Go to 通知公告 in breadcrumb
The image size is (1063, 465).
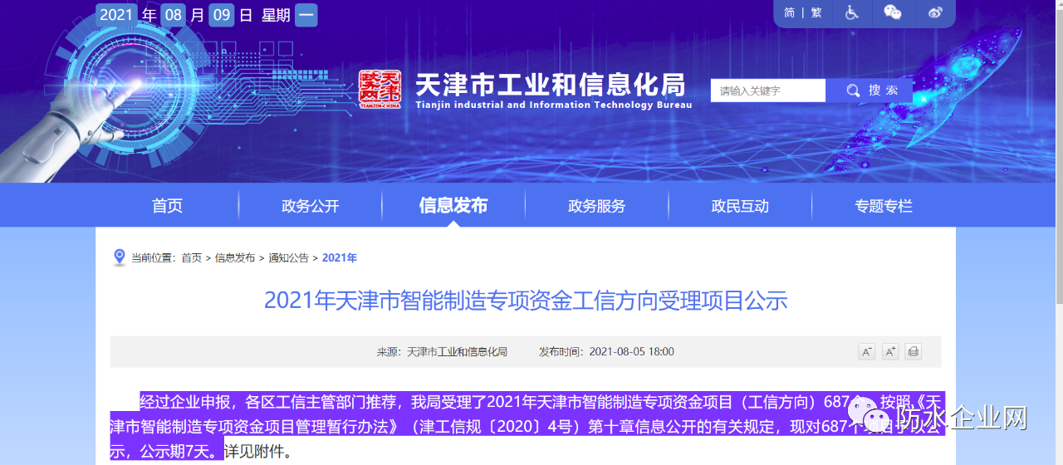coord(288,258)
